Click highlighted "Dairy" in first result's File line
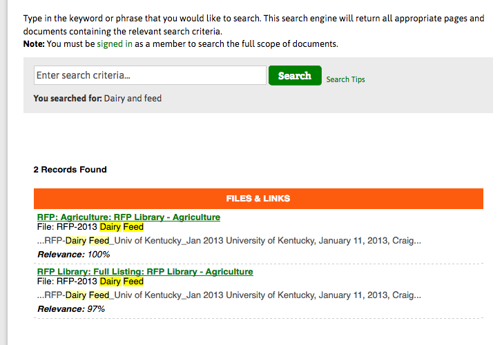This screenshot has height=345, width=502. pos(110,227)
